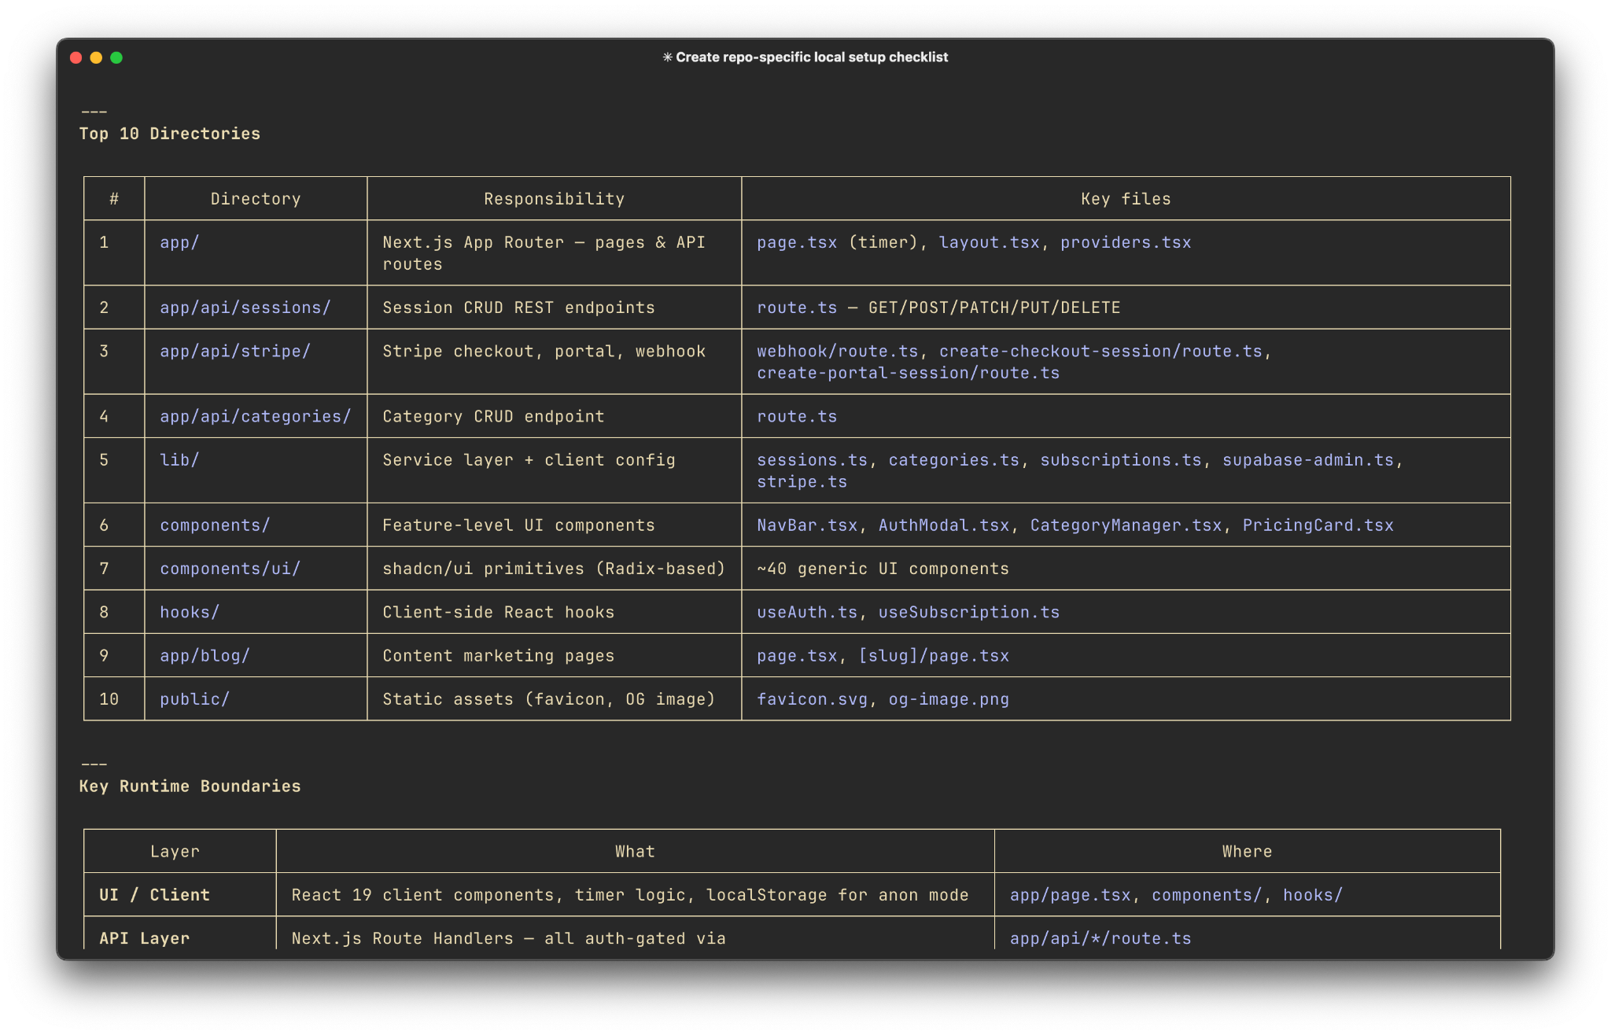Viewport: 1611px width, 1035px height.
Task: Click 'sessions.ts' file name
Action: pos(812,459)
